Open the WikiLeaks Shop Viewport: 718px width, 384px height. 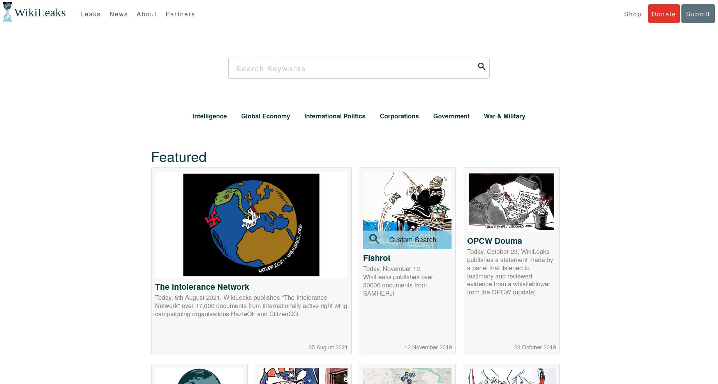[x=633, y=14]
